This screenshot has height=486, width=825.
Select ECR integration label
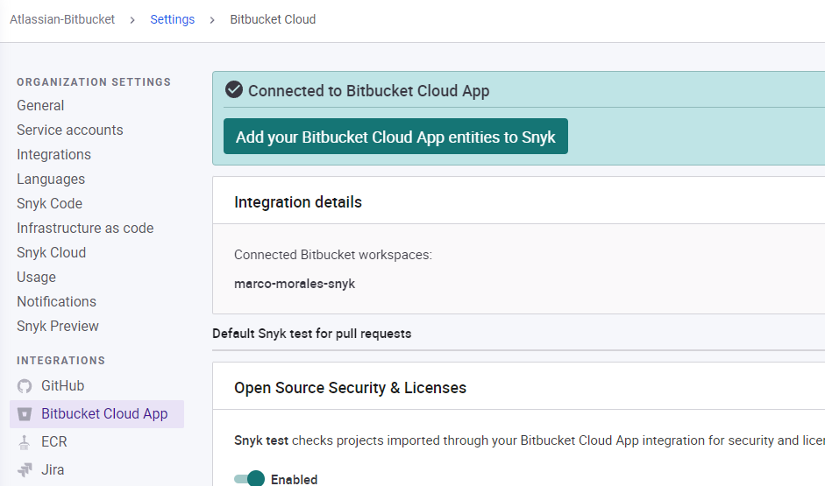click(x=54, y=442)
